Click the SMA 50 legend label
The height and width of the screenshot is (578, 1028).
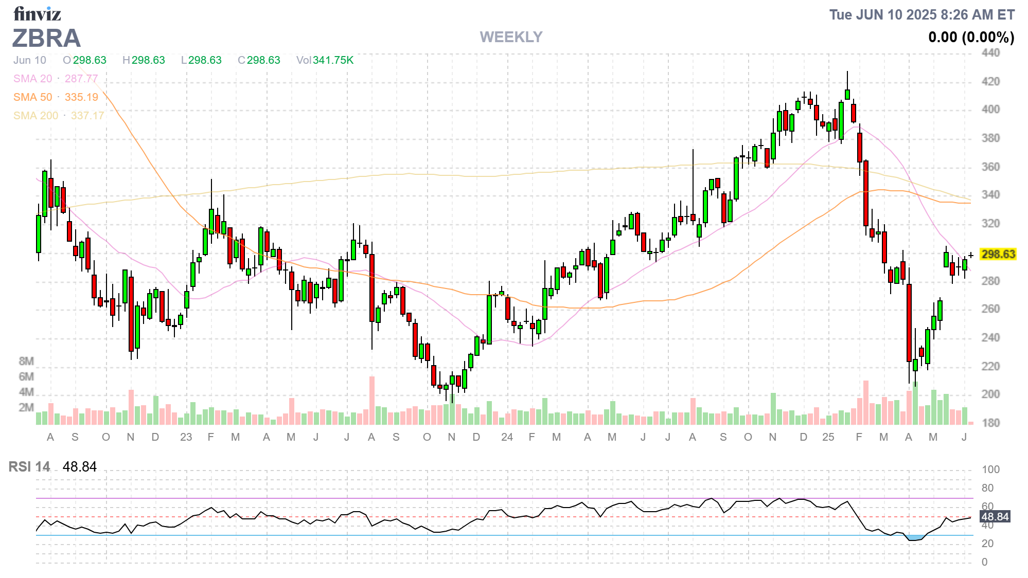pyautogui.click(x=33, y=97)
